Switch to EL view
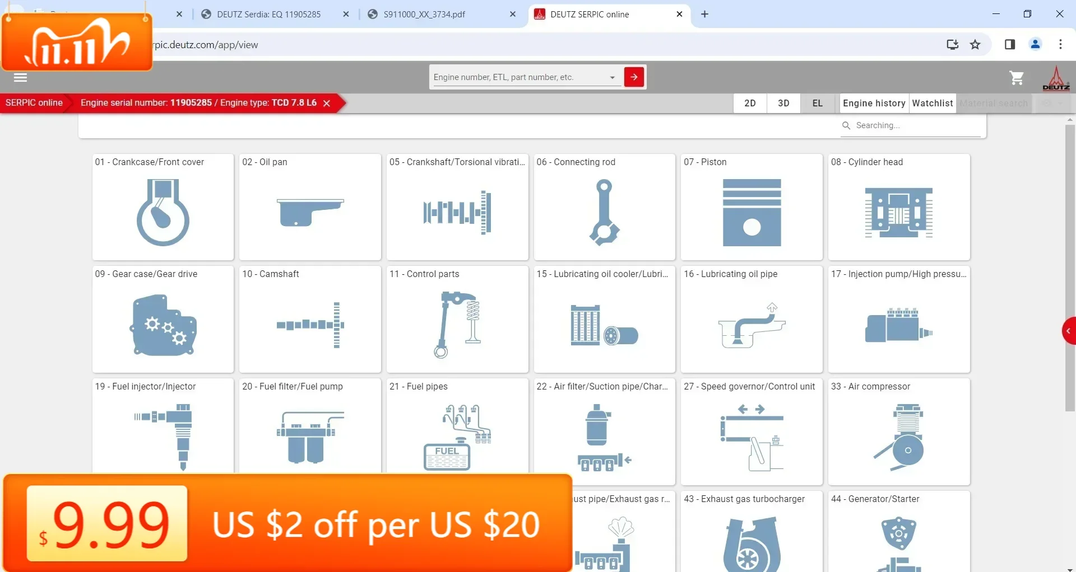 click(818, 103)
